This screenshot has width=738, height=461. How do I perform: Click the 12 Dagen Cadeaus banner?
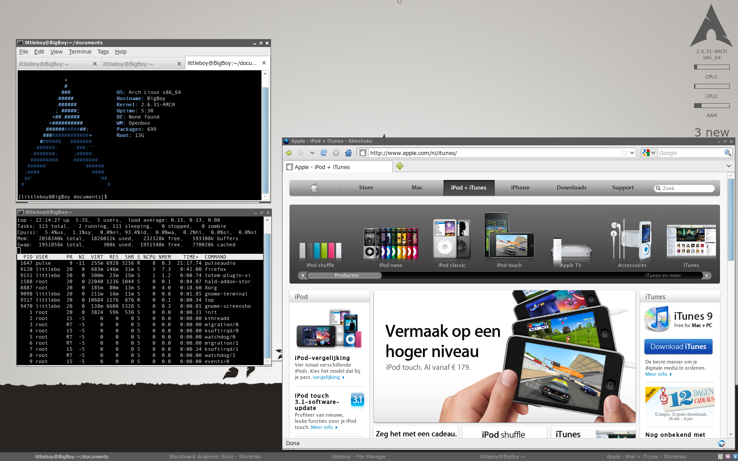click(680, 403)
